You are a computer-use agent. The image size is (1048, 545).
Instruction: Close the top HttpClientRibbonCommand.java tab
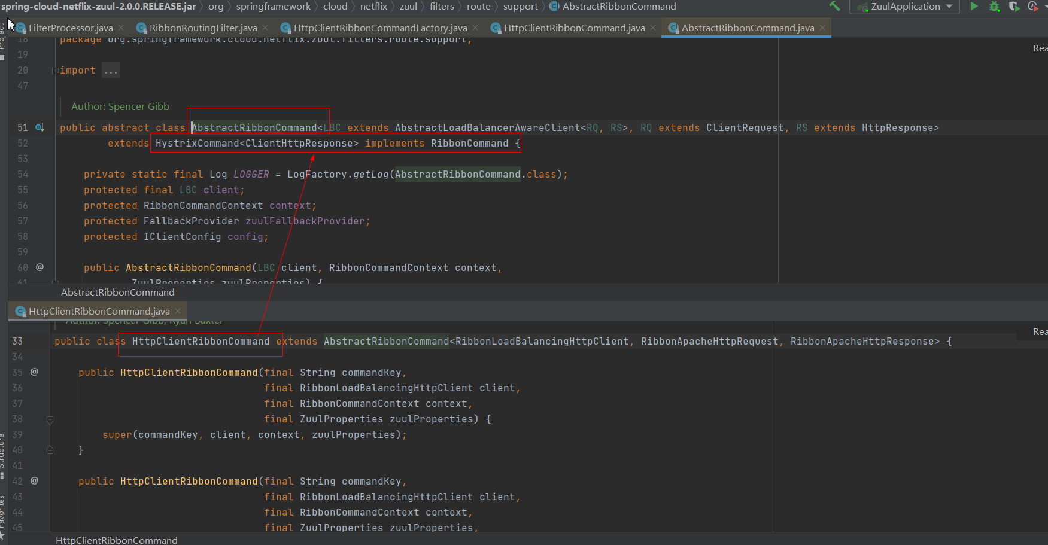(x=653, y=28)
